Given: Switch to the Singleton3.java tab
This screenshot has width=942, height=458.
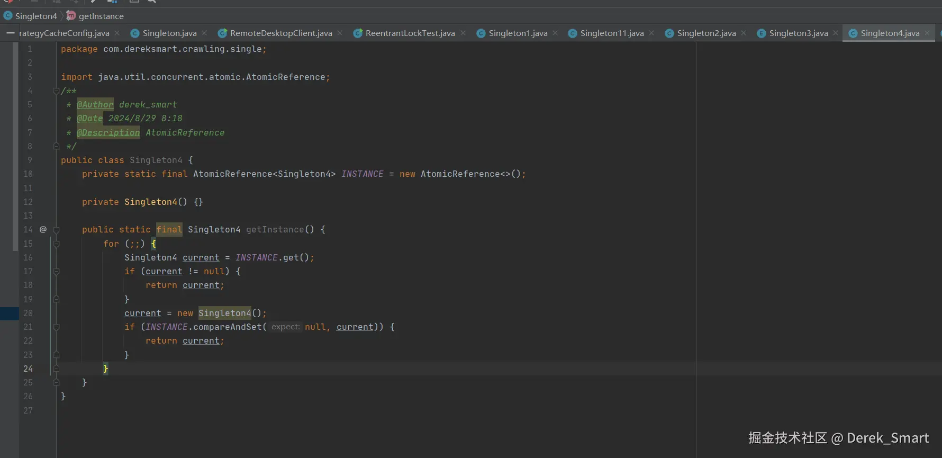Looking at the screenshot, I should point(799,33).
